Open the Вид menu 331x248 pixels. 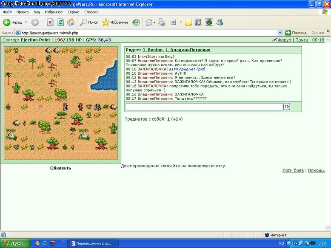click(x=37, y=12)
